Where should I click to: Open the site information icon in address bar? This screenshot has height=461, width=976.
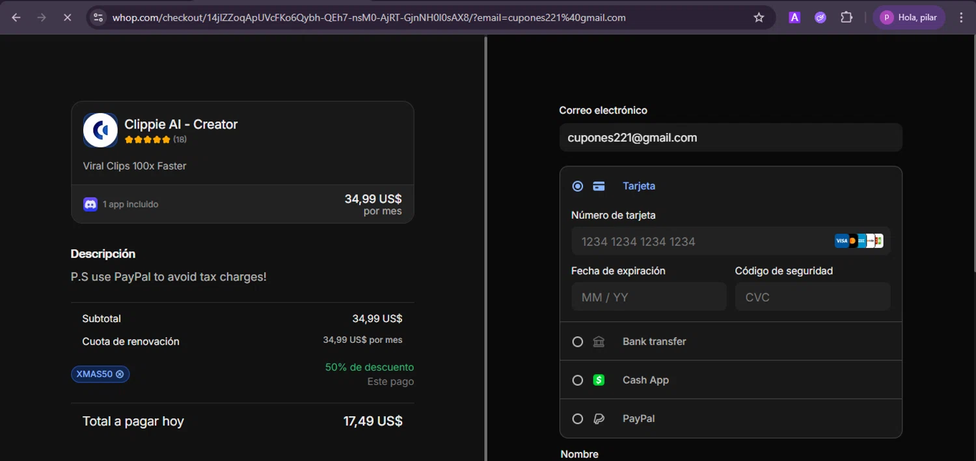coord(98,18)
